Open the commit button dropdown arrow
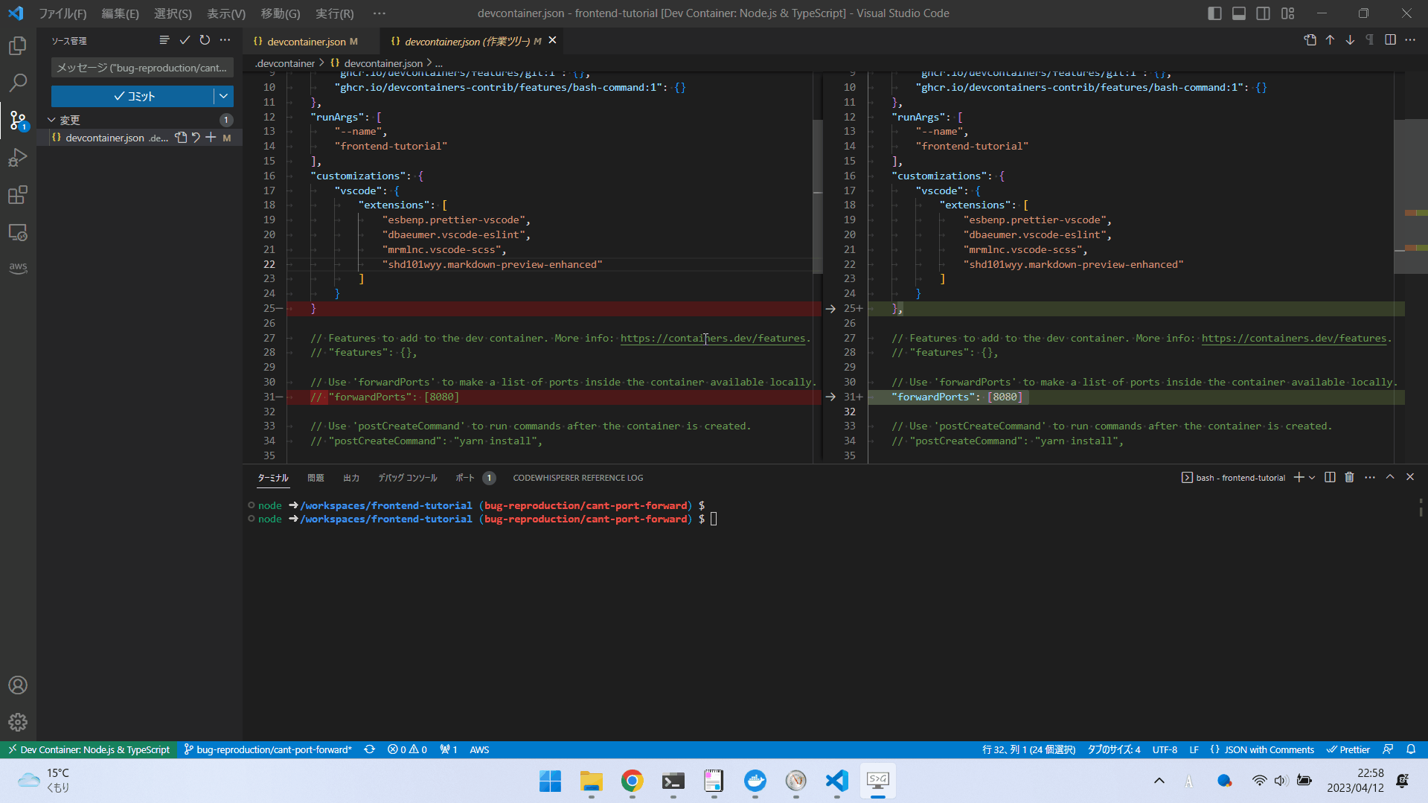Screen dimensions: 1428x803 click(223, 96)
